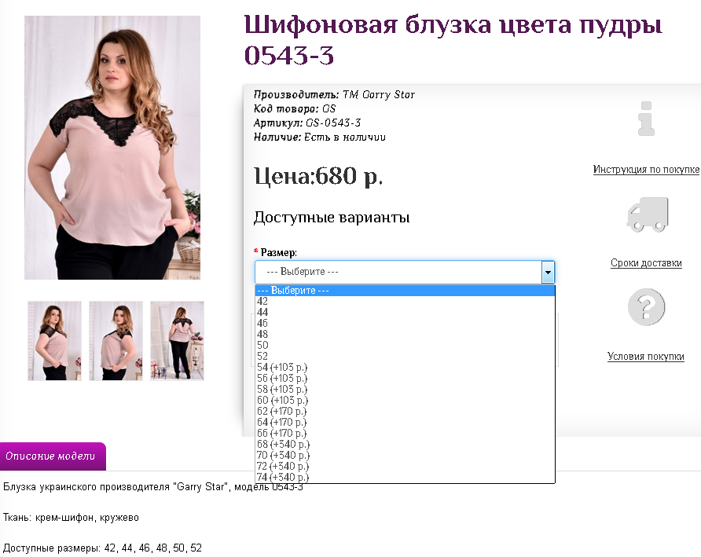Open the Сроки доставки link
701x557 pixels.
click(646, 263)
